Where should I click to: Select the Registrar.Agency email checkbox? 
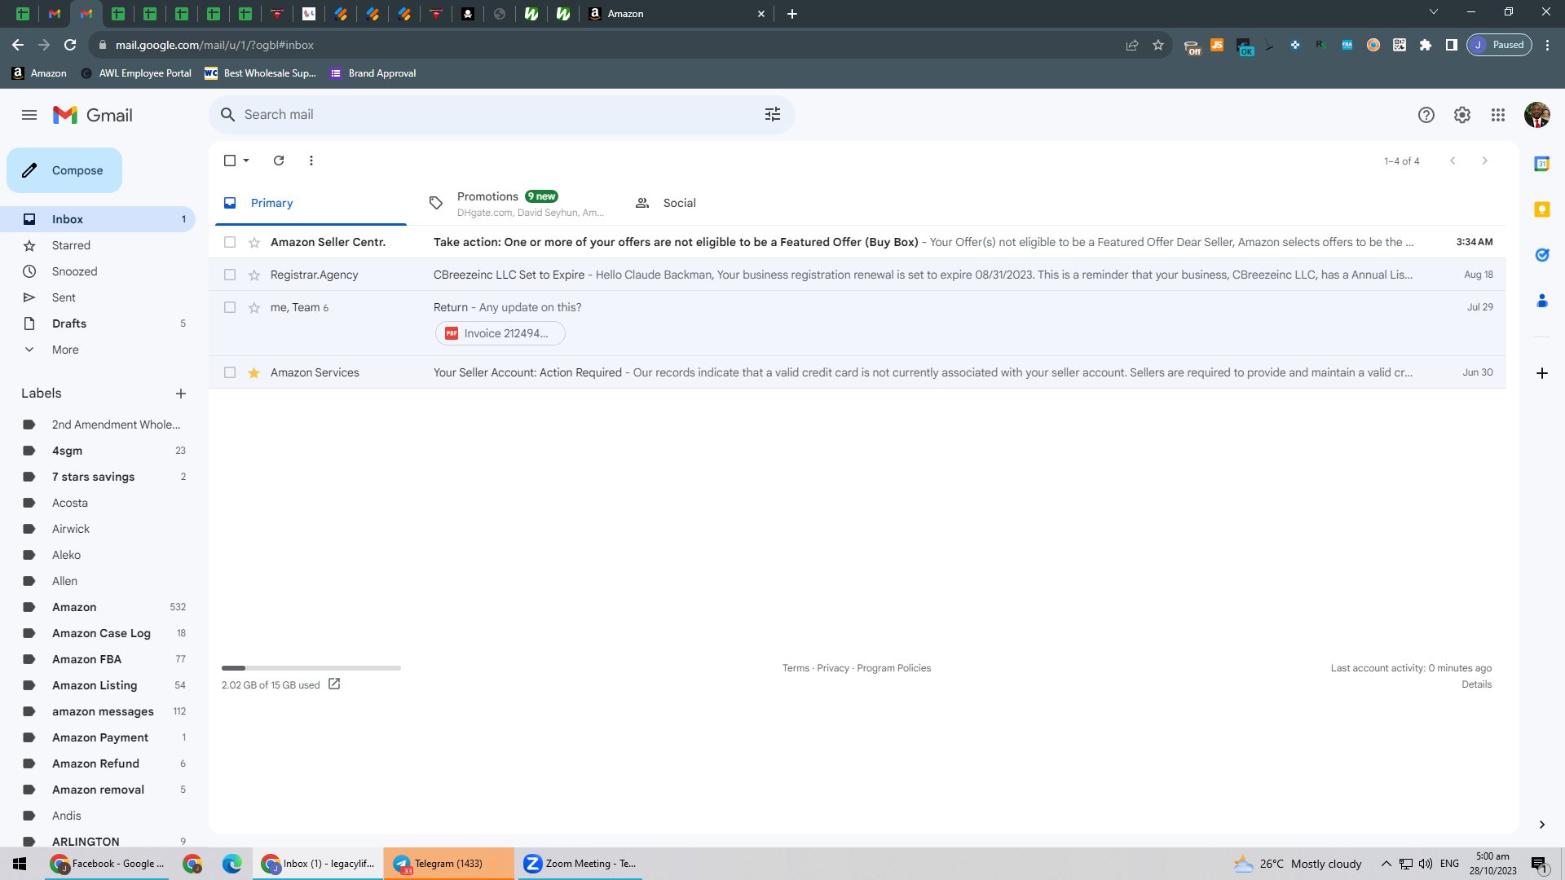[230, 275]
